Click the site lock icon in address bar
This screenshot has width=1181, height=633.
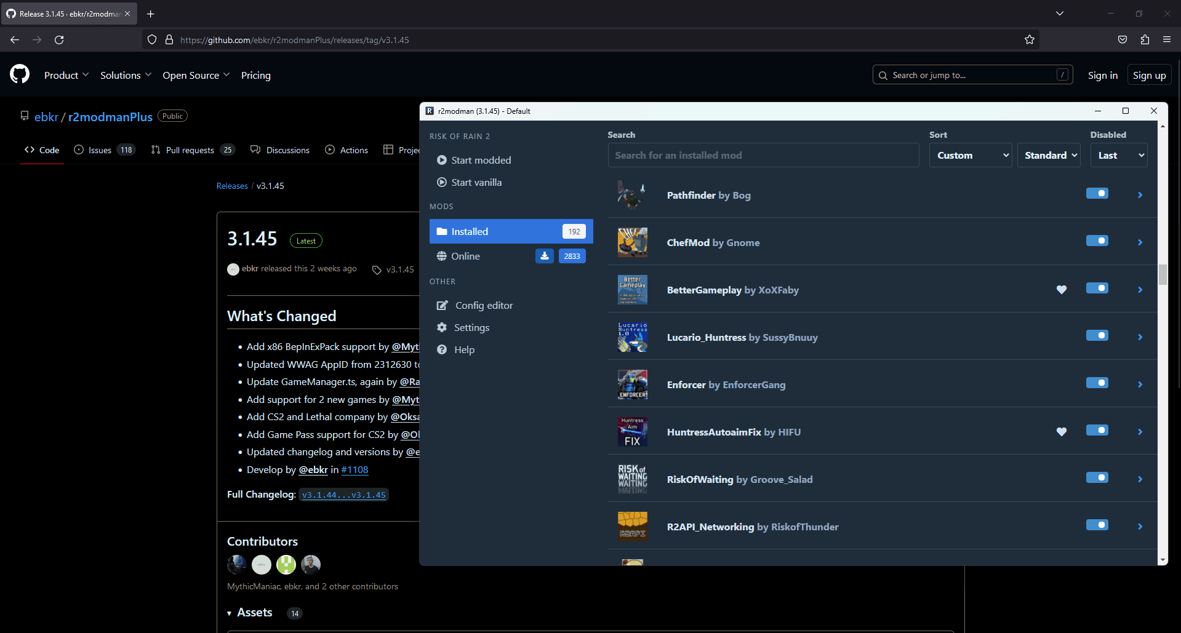pyautogui.click(x=169, y=39)
